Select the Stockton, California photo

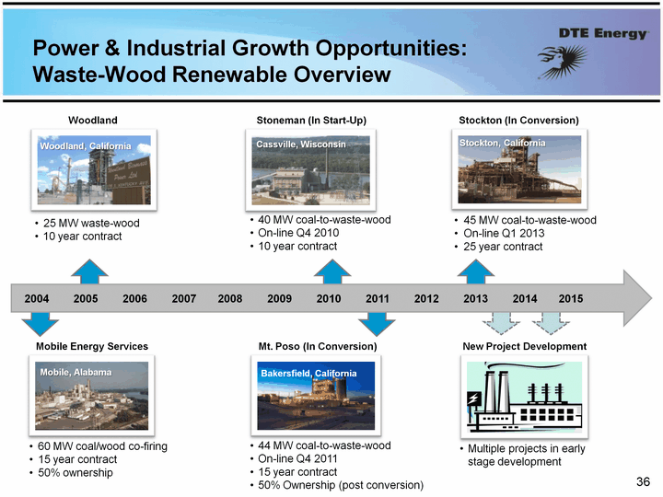(x=517, y=170)
